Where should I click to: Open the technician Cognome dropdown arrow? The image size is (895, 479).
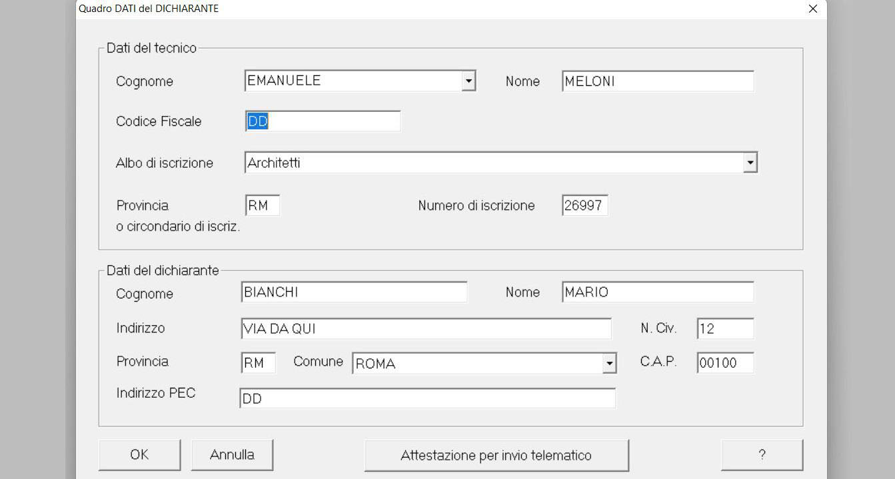(x=468, y=81)
